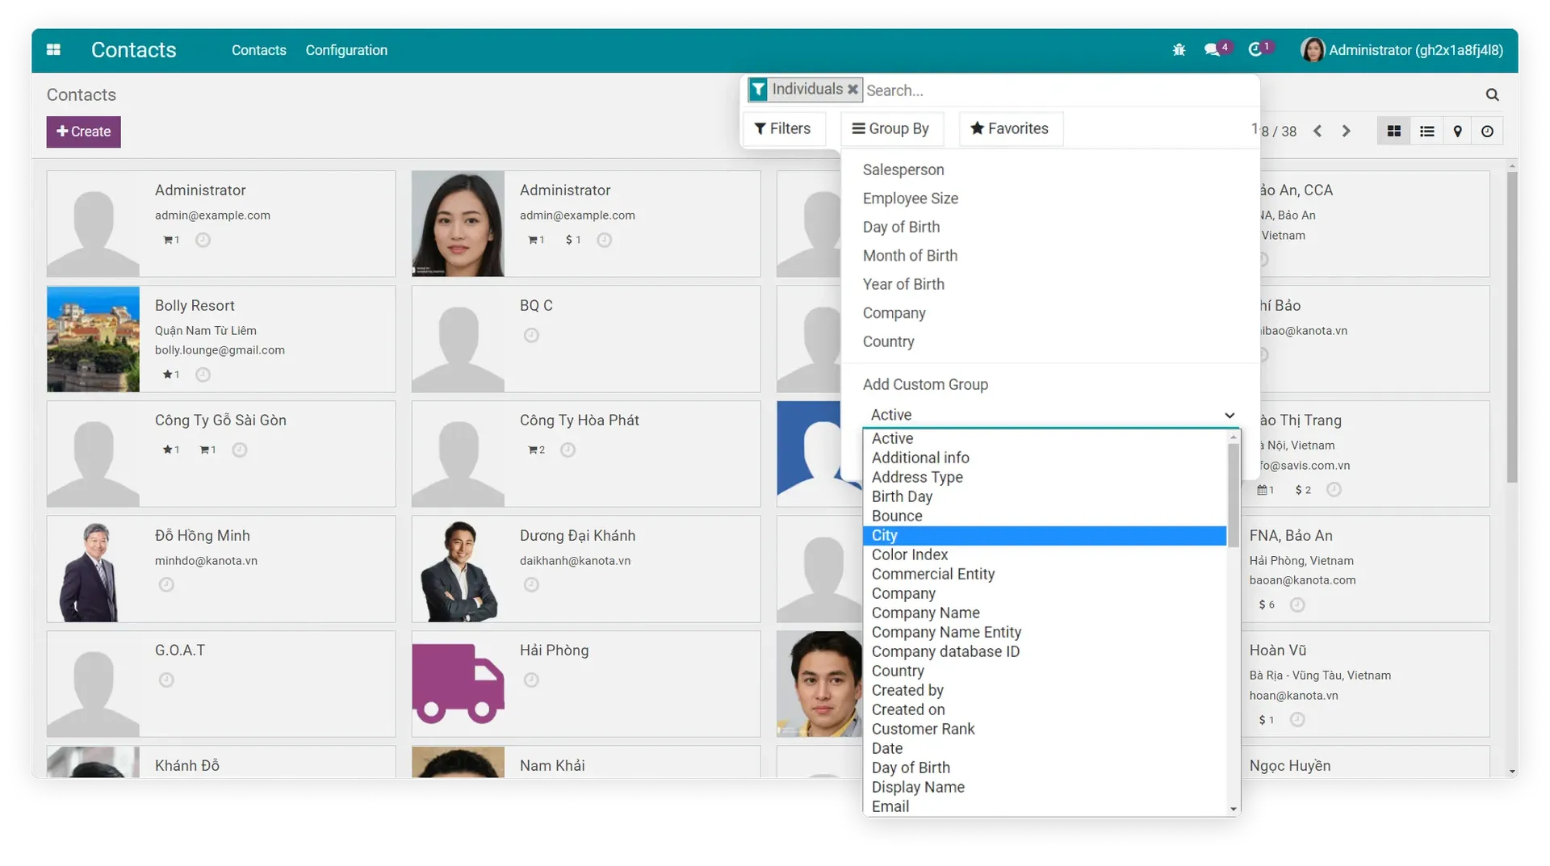Toggle the Group By dropdown
1550x866 pixels.
pos(891,128)
